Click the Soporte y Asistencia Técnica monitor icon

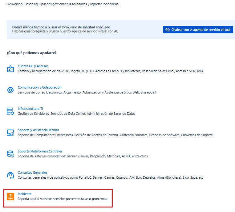tap(10, 133)
